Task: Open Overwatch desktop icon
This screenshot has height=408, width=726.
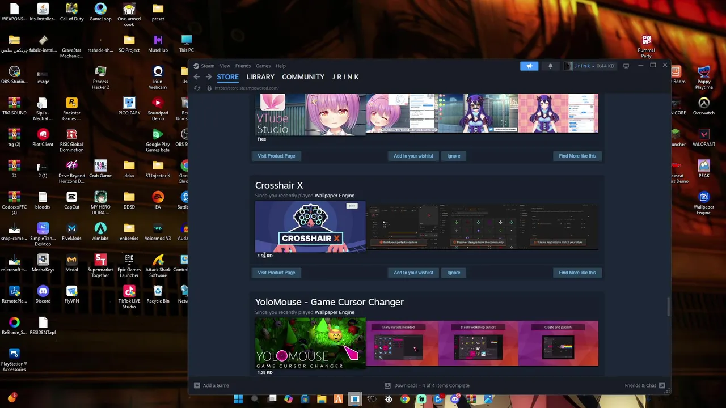Action: (704, 106)
